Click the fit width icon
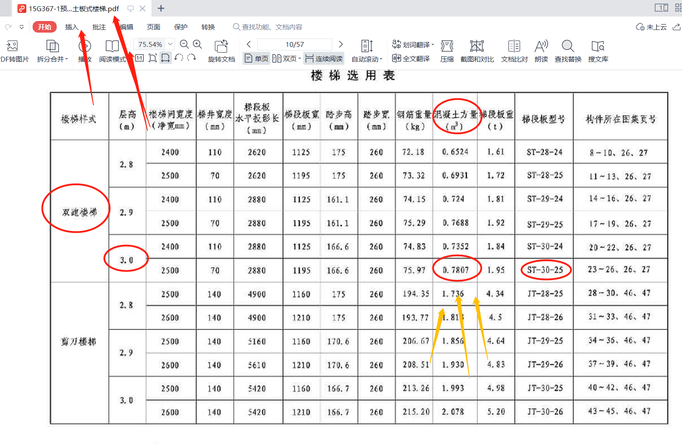The width and height of the screenshot is (682, 444). (x=166, y=58)
